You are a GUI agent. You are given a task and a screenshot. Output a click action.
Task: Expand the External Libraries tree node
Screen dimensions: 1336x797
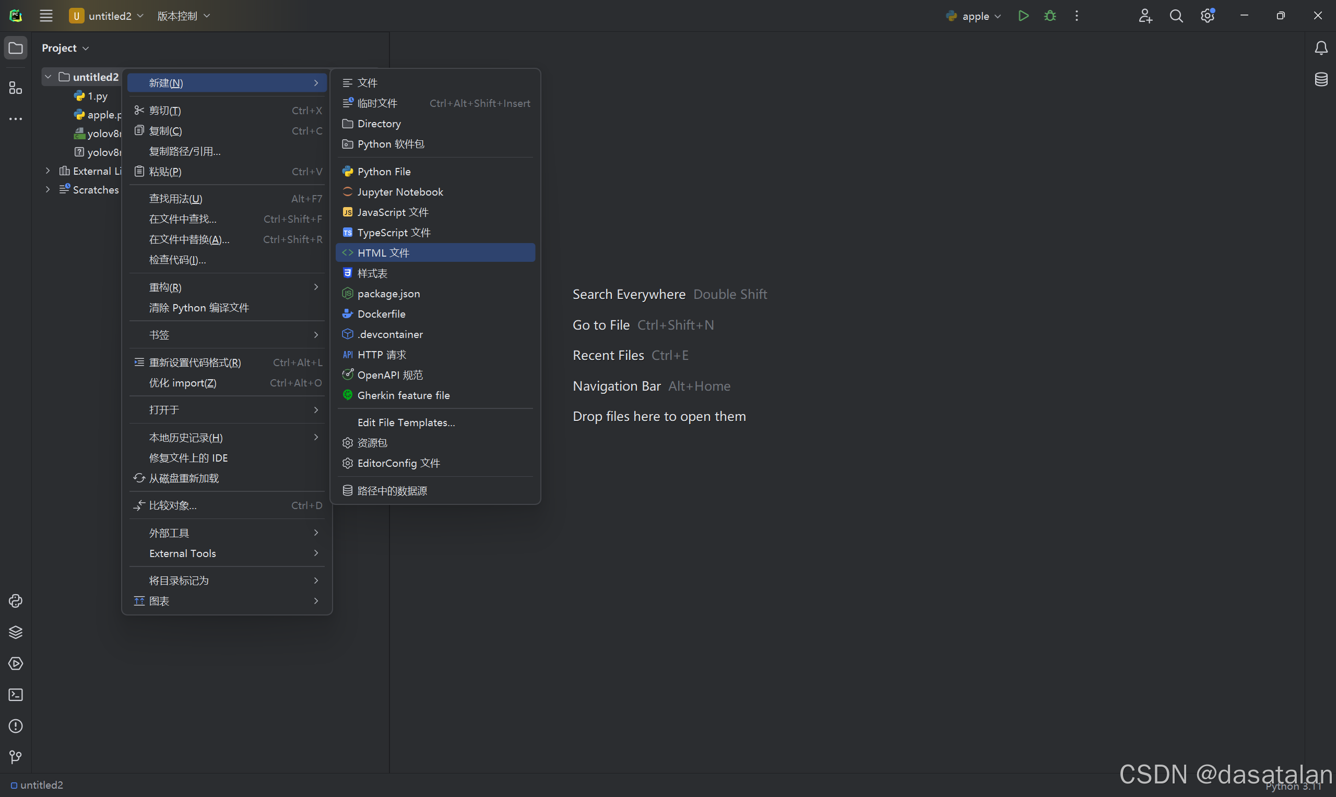click(x=48, y=171)
